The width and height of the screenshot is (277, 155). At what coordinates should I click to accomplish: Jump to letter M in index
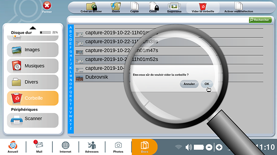(x=71, y=76)
